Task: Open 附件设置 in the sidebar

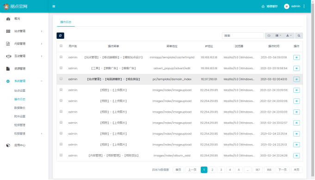Action: (x=20, y=116)
